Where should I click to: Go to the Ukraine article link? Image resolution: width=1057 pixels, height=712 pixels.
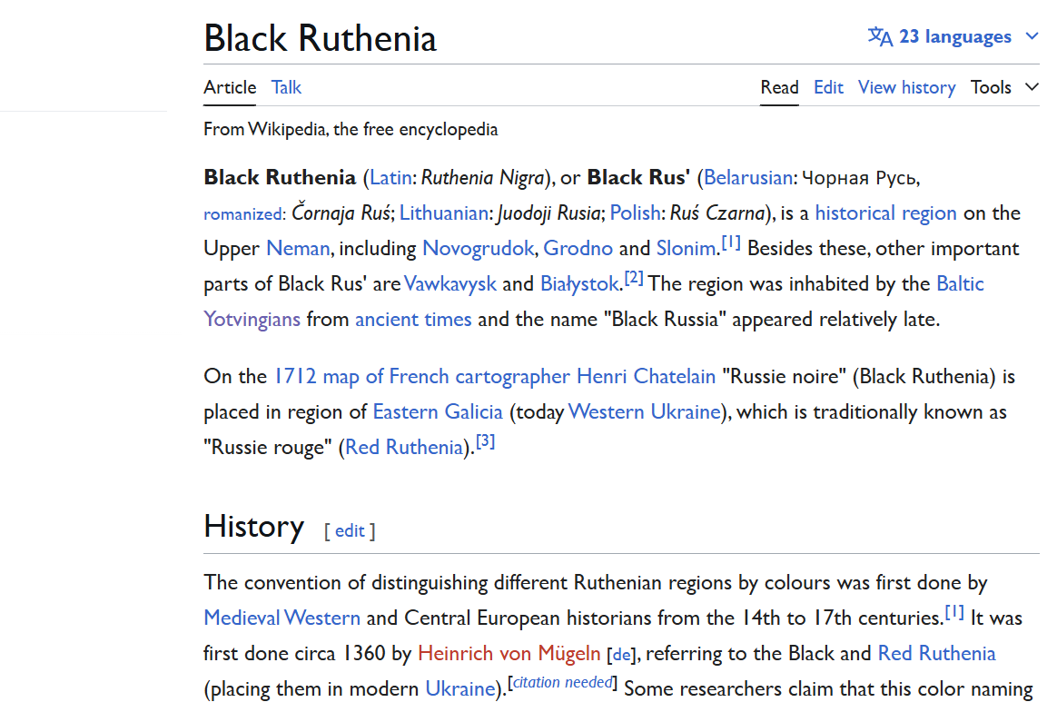coord(459,689)
